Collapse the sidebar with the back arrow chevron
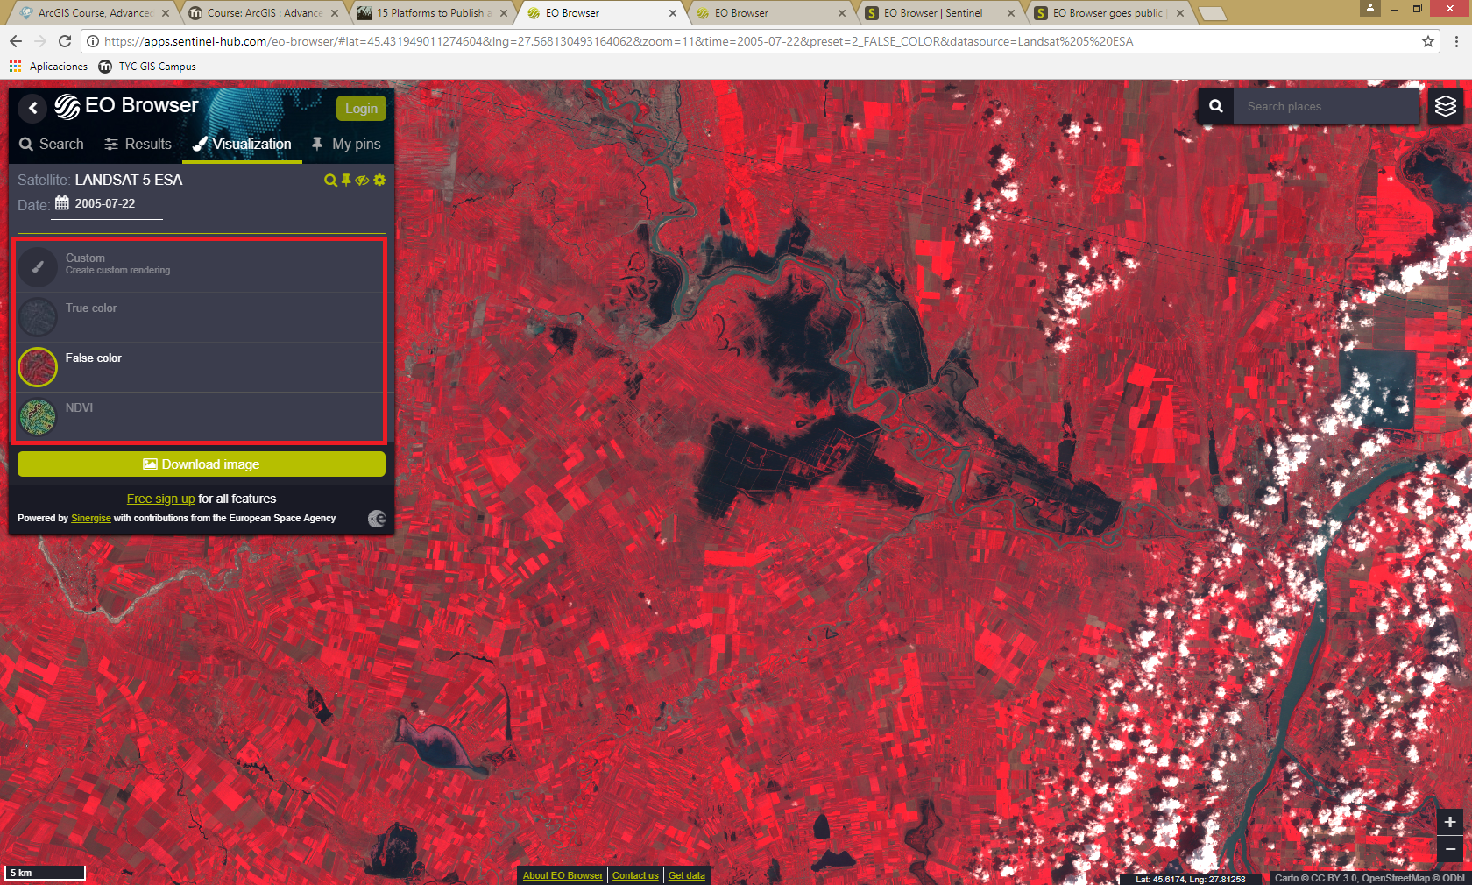This screenshot has height=885, width=1472. click(x=32, y=108)
